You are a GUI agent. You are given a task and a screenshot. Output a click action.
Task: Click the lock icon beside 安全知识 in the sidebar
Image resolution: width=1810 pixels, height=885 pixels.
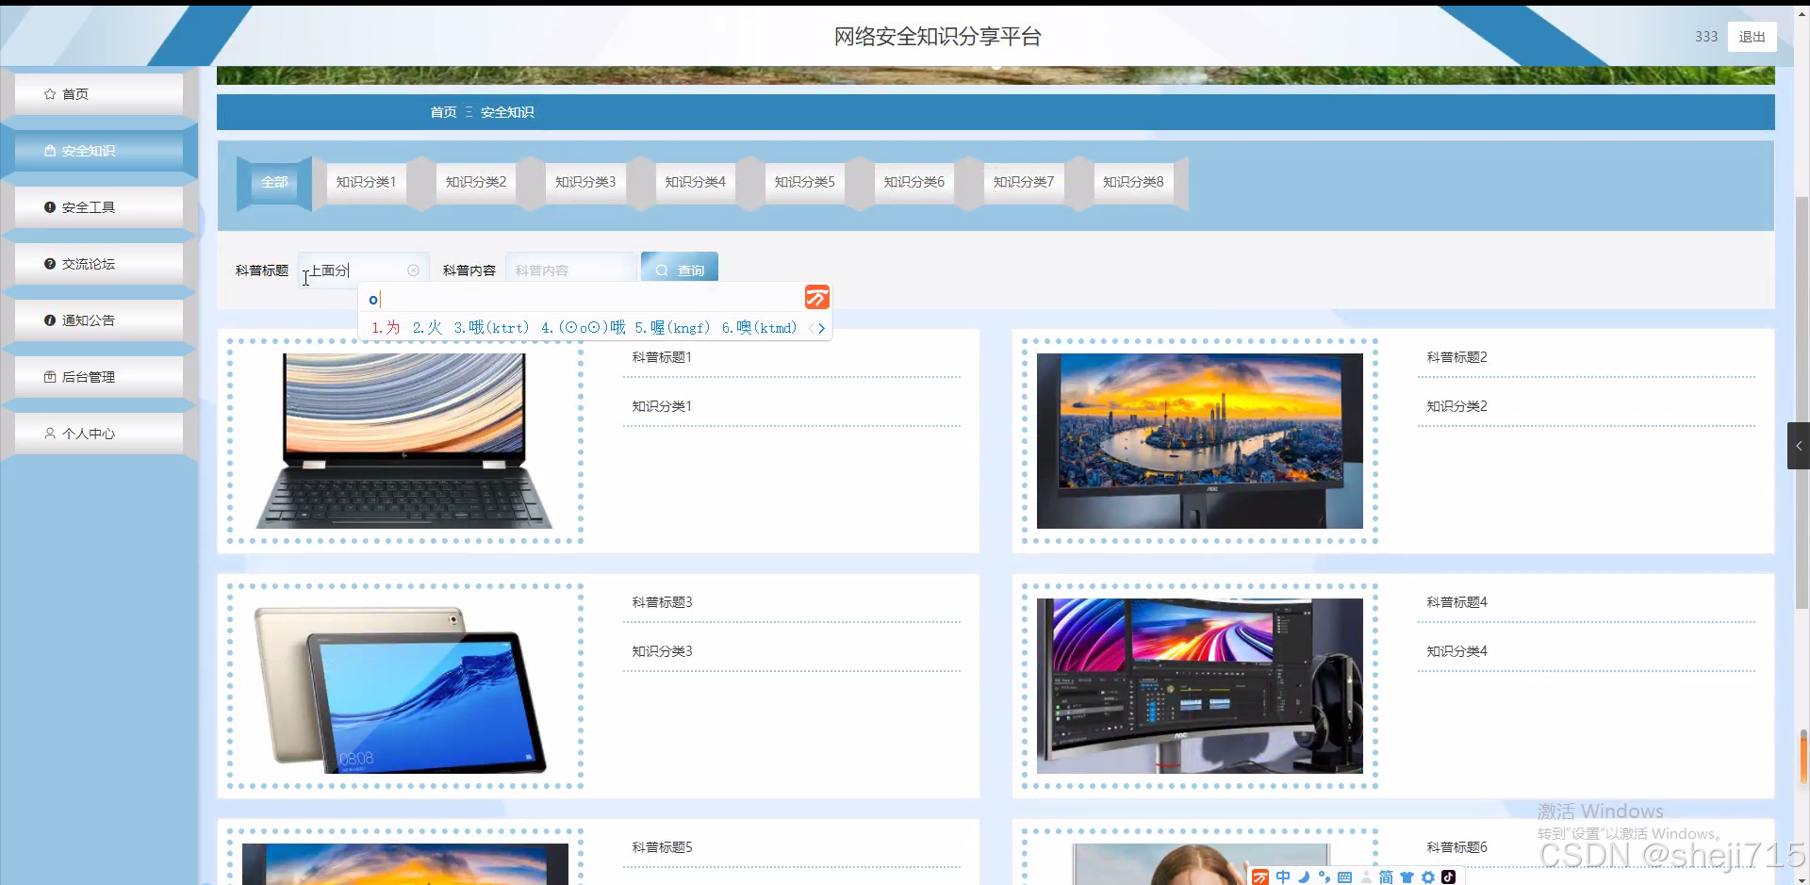coord(50,151)
